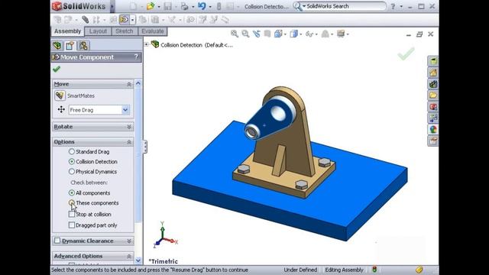Click the Save disk icon

167,6
